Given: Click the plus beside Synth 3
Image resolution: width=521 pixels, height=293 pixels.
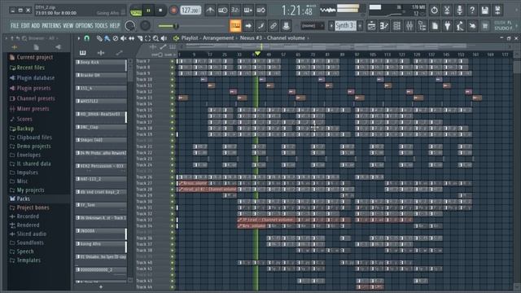Looking at the screenshot, I should (360, 25).
